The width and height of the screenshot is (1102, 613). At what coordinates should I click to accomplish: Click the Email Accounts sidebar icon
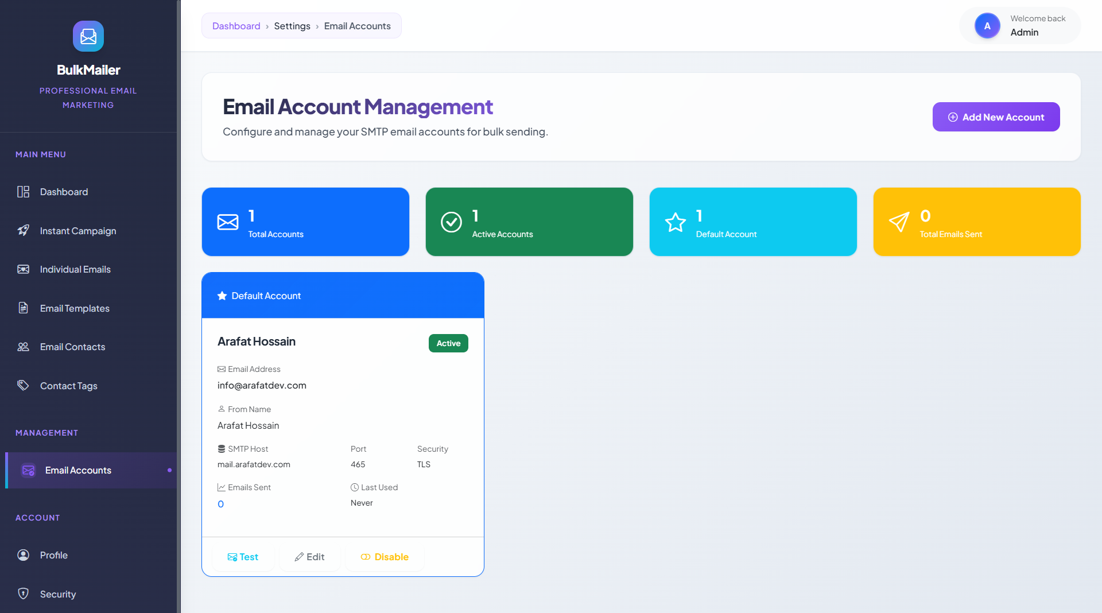pyautogui.click(x=28, y=470)
